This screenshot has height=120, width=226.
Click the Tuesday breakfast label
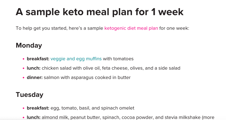(x=38, y=108)
